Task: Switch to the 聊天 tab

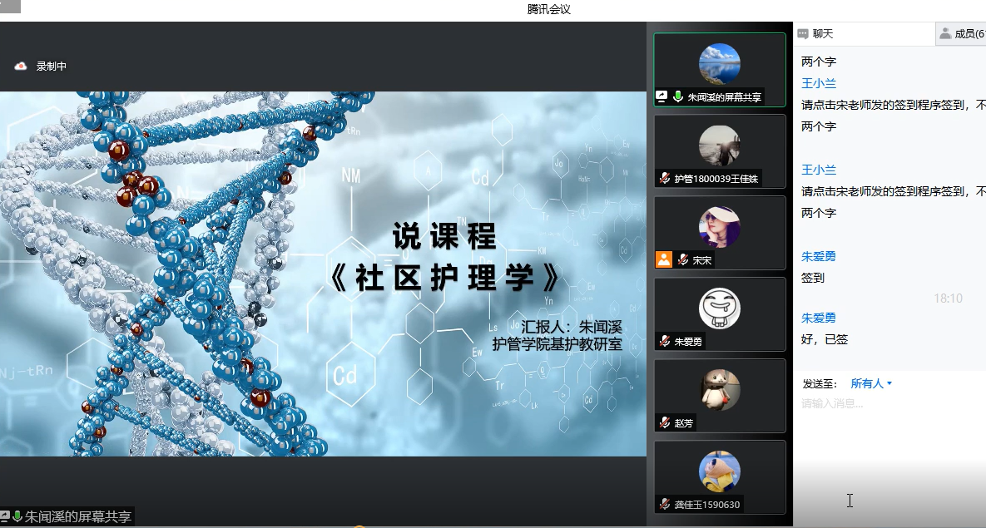Action: coord(822,34)
